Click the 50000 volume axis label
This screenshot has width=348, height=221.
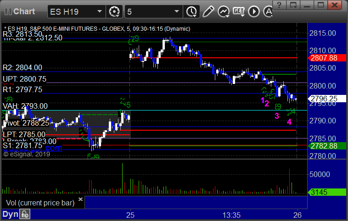320,174
